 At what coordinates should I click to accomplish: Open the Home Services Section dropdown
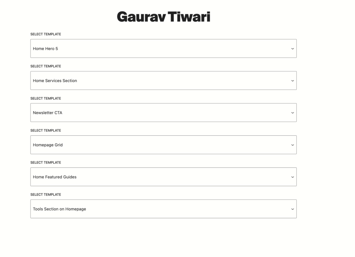[x=164, y=80]
